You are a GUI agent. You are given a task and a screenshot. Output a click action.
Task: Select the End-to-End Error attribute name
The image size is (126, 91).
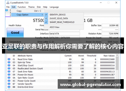pyautogui.click(x=25, y=87)
